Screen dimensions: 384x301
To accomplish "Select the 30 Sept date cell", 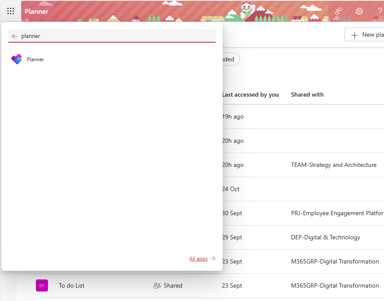I will click(232, 213).
